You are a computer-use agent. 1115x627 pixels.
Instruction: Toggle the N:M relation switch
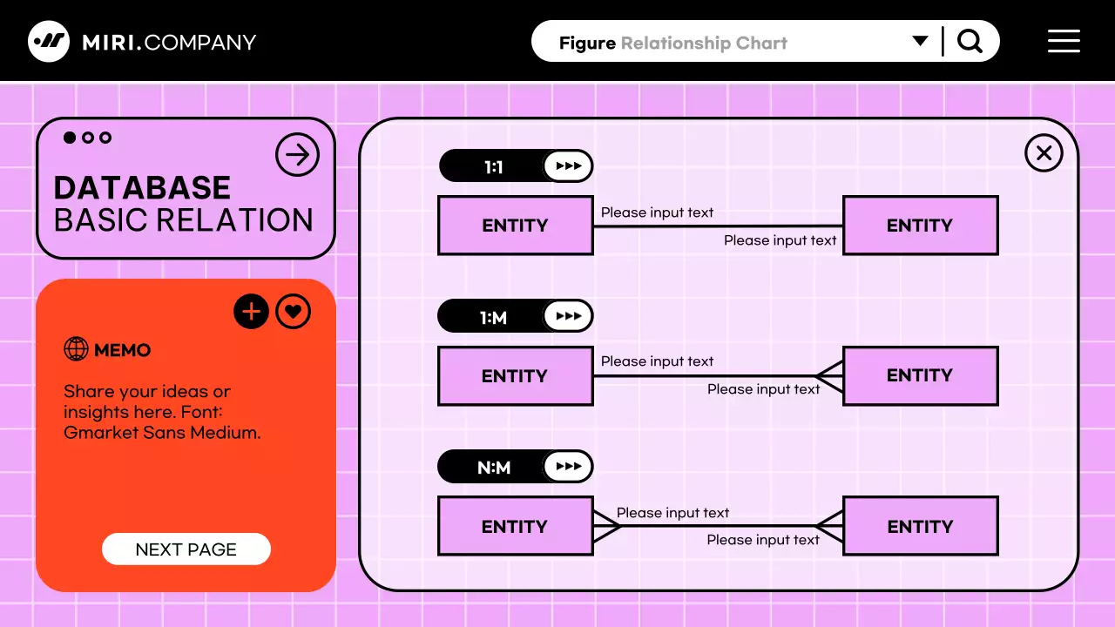click(x=568, y=467)
